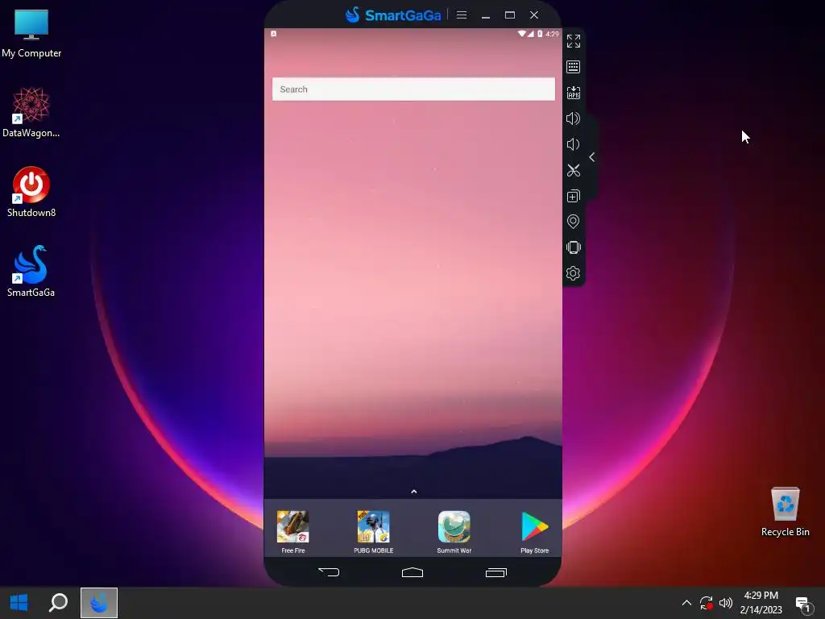Select the scissors screenshot tool
This screenshot has height=619, width=825.
[573, 170]
